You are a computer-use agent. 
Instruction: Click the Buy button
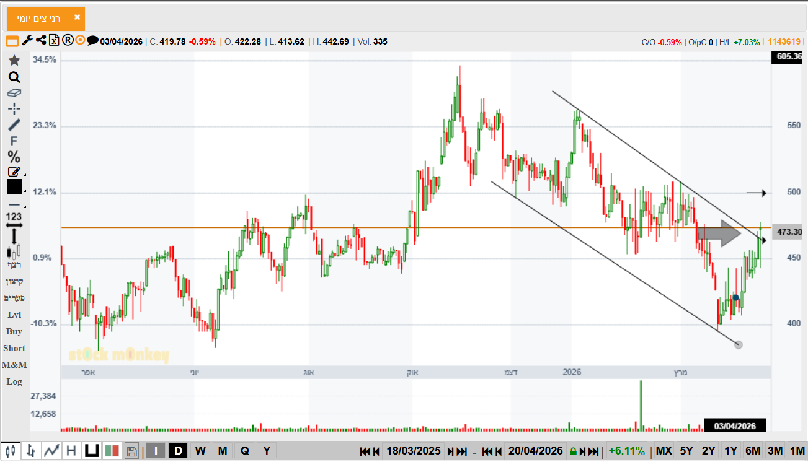point(14,331)
